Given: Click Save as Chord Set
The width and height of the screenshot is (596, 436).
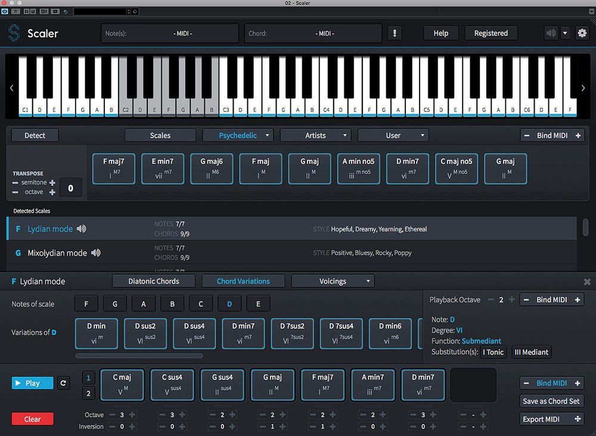Looking at the screenshot, I should (x=551, y=401).
